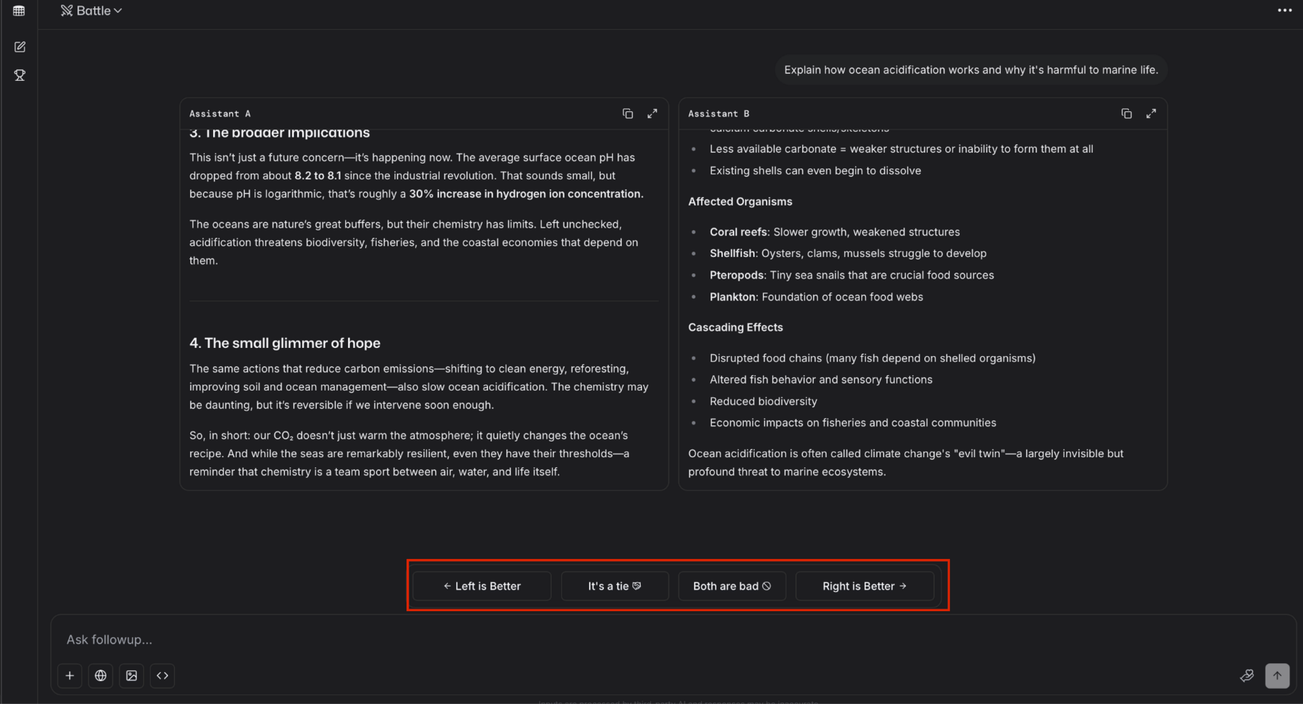Toggle web search globe icon
The height and width of the screenshot is (704, 1303).
[x=100, y=676]
